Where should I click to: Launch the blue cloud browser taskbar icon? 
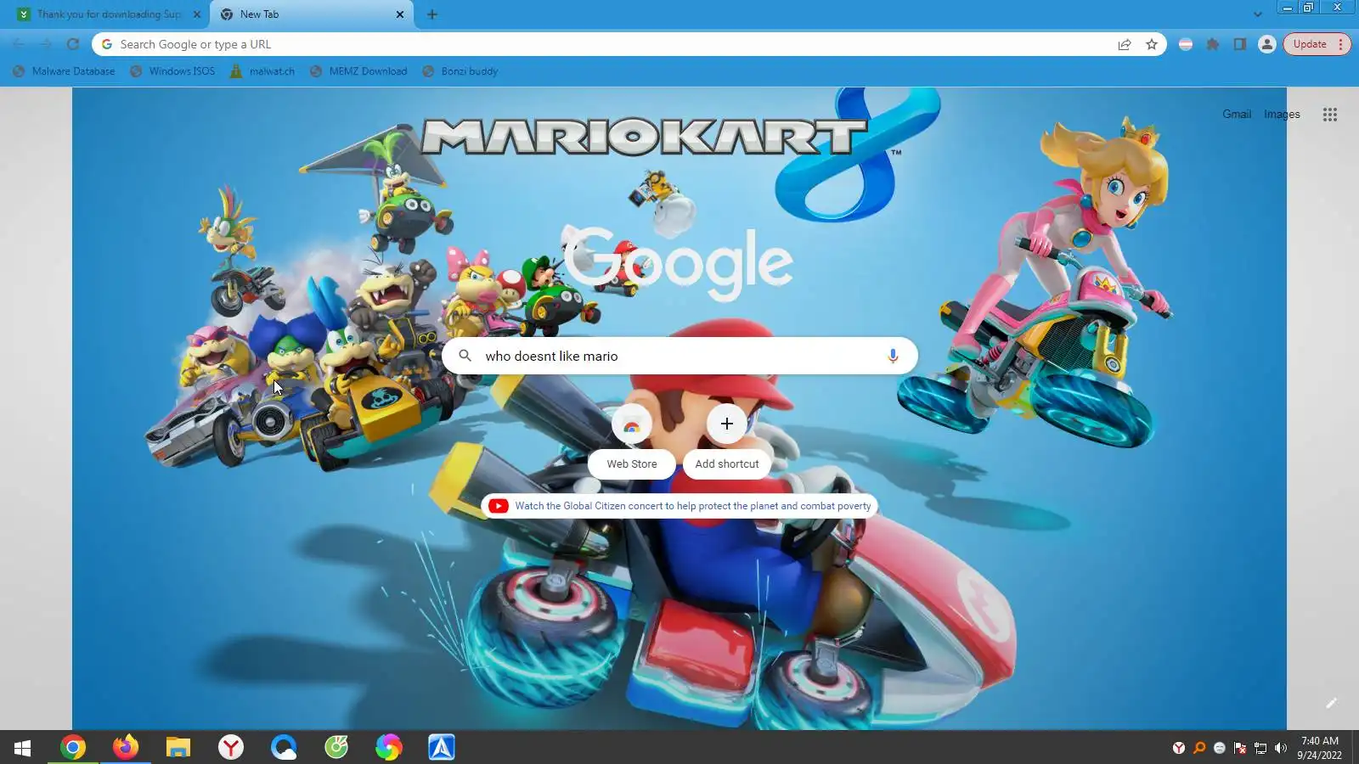(x=284, y=747)
